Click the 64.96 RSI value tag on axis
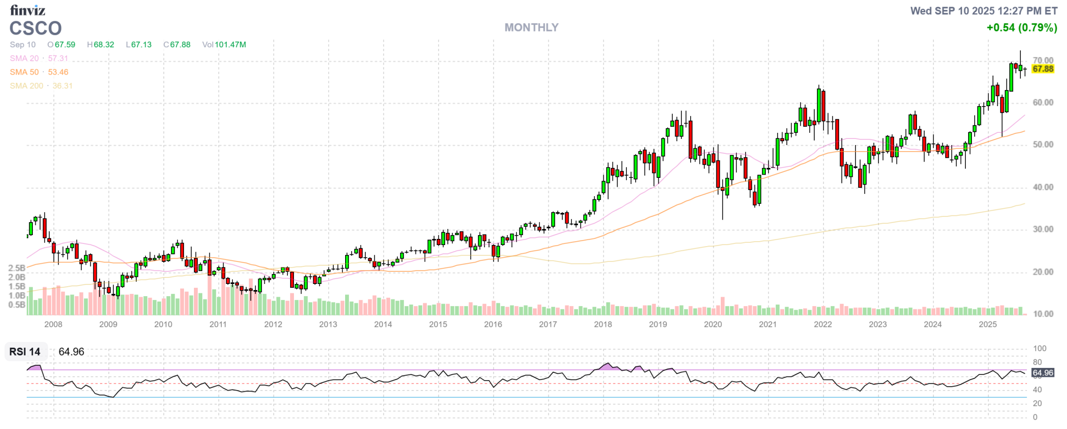1067x429 pixels. tap(1043, 373)
